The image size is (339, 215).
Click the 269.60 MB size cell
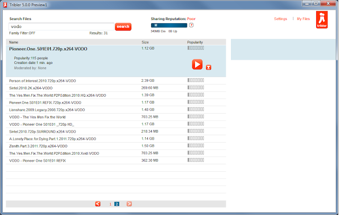coord(149,88)
